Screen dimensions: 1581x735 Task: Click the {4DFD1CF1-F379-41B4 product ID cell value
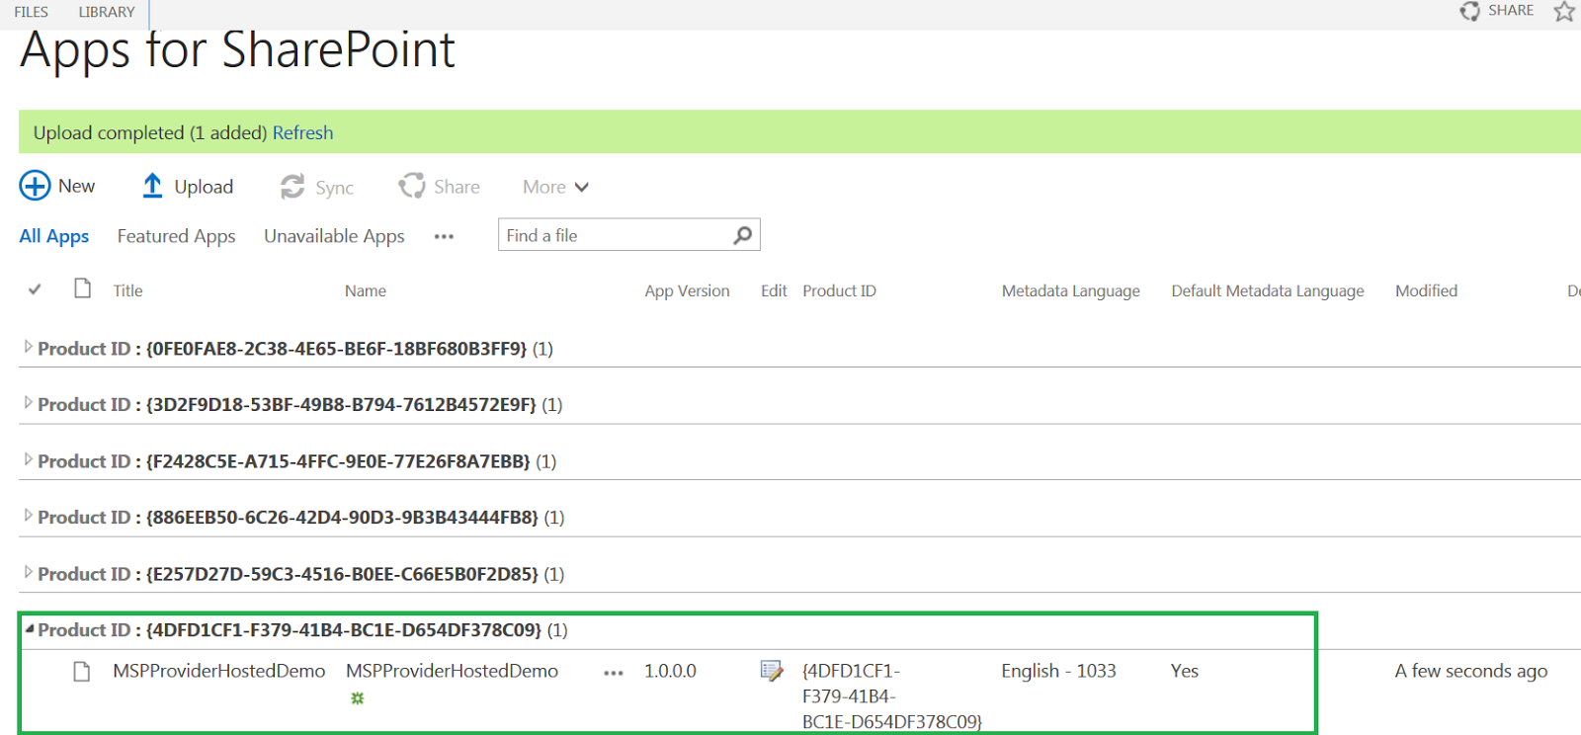click(892, 696)
